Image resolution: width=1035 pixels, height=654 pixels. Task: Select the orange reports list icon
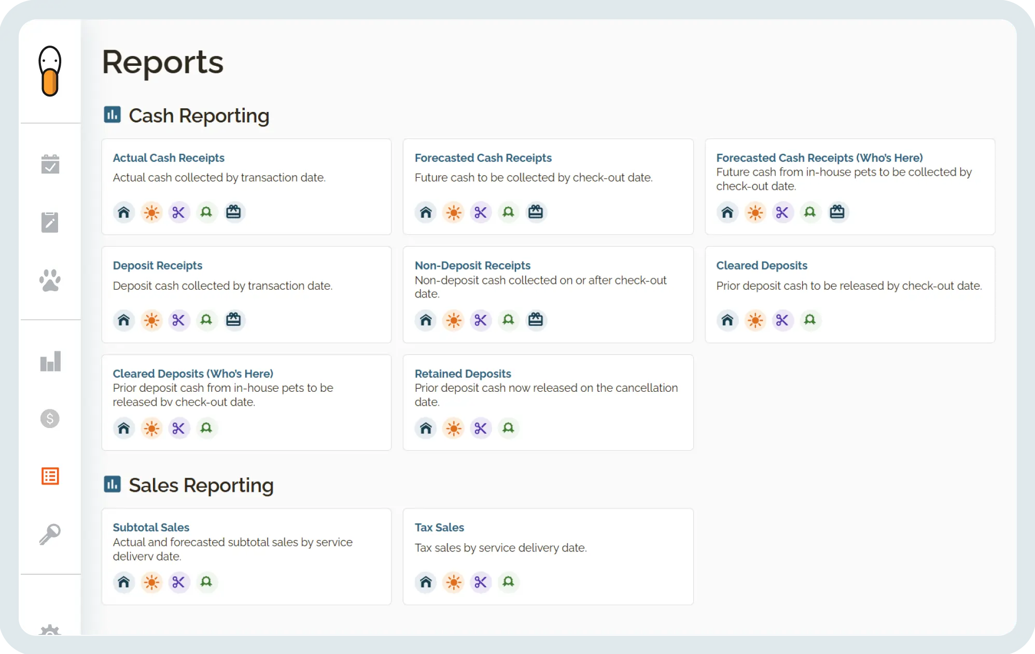(x=50, y=476)
